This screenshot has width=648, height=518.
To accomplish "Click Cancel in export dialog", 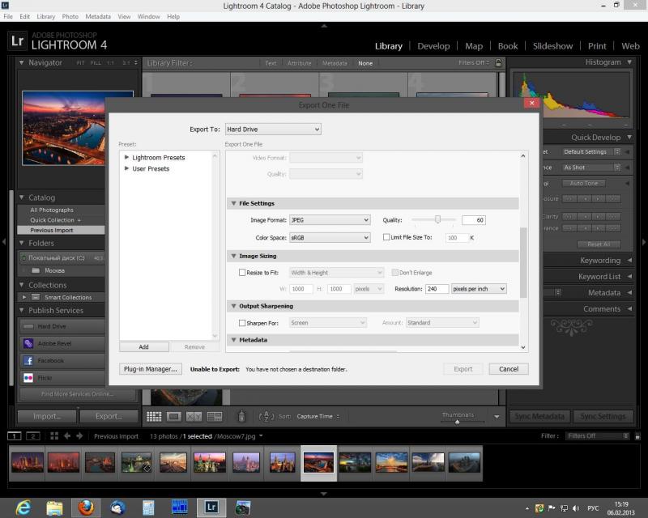I will pyautogui.click(x=509, y=369).
